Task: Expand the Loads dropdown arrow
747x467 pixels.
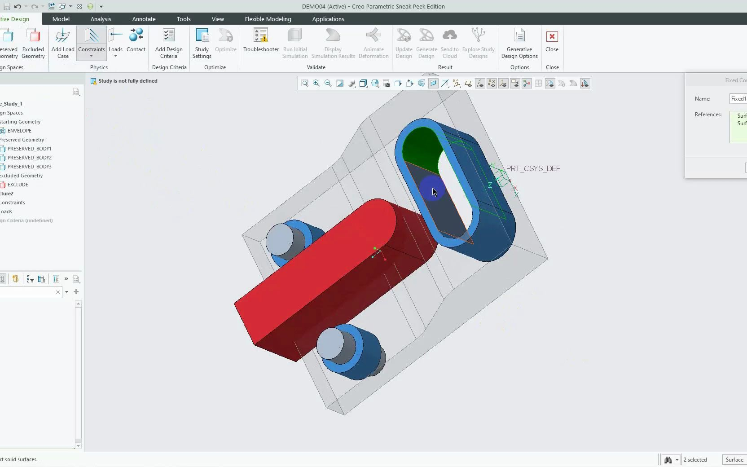Action: 115,56
